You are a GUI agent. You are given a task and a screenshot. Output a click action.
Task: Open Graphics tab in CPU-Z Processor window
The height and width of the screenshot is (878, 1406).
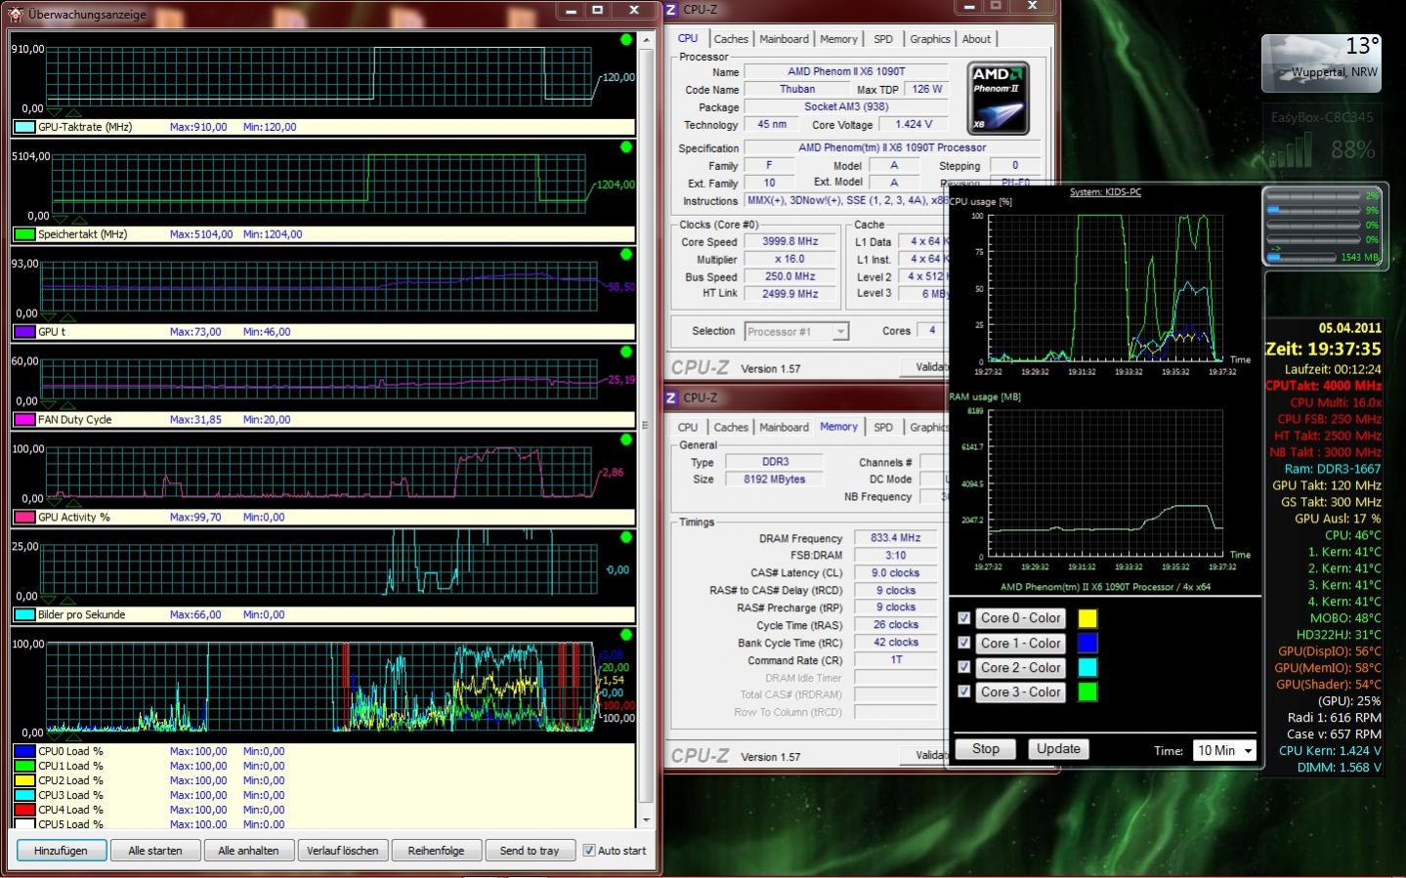coord(930,39)
